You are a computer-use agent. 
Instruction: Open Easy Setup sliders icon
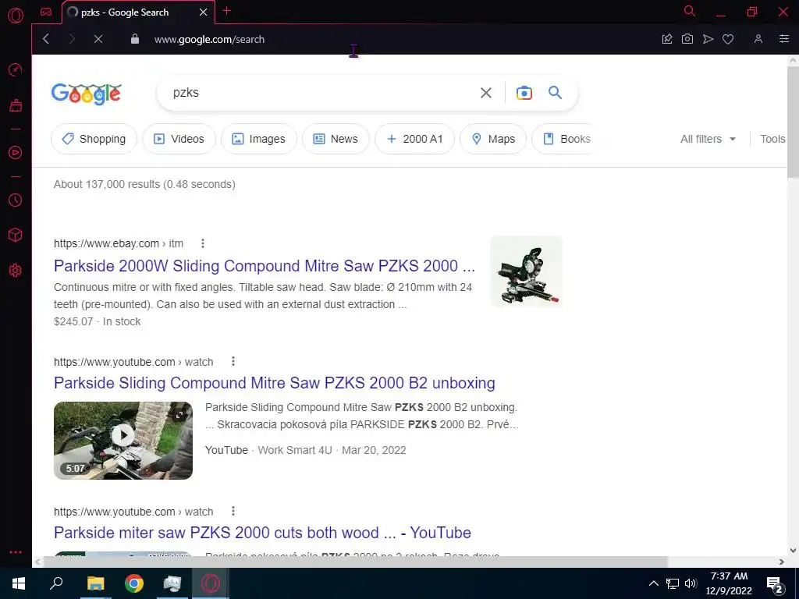(784, 39)
